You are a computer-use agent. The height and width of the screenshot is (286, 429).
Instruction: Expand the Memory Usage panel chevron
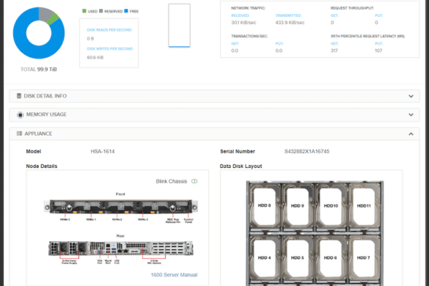click(x=411, y=114)
